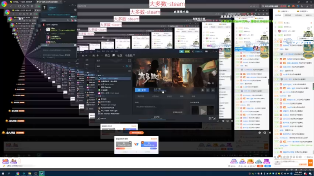314x176 pixels.
Task: Click the browser logo at top left
Action: [4, 4]
